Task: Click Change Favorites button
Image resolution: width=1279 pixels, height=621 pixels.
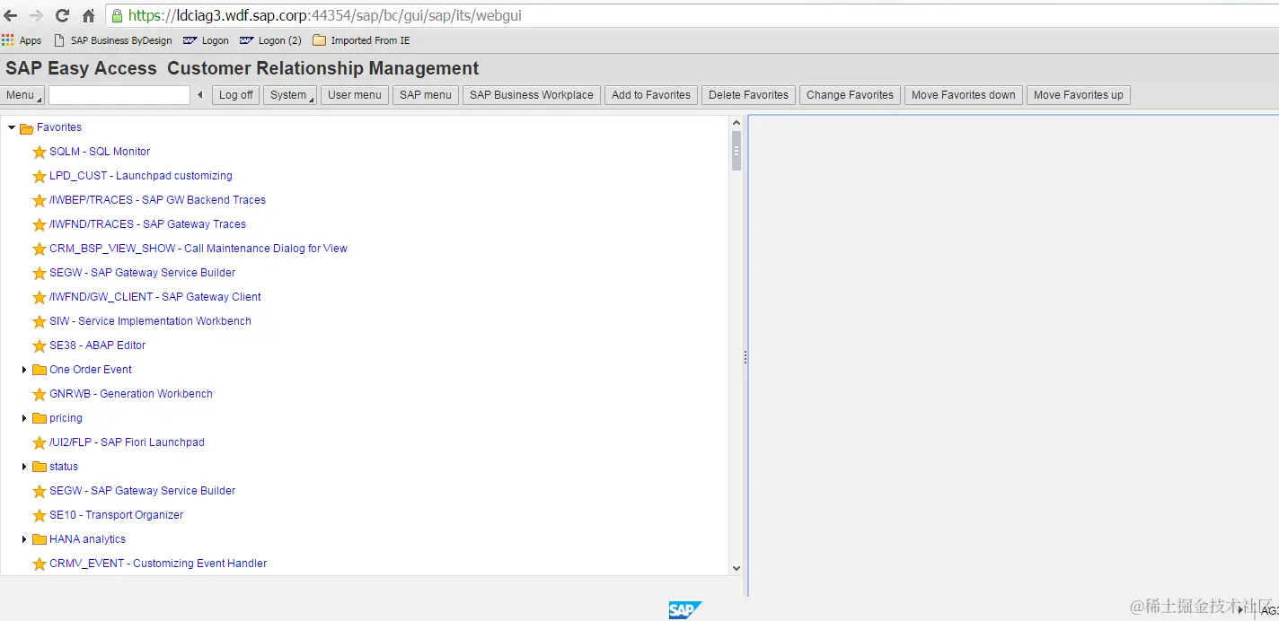Action: pos(850,95)
